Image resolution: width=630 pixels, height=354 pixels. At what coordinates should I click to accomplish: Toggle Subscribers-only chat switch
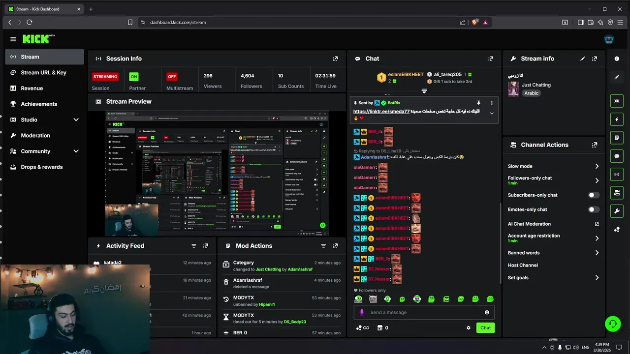pos(594,195)
